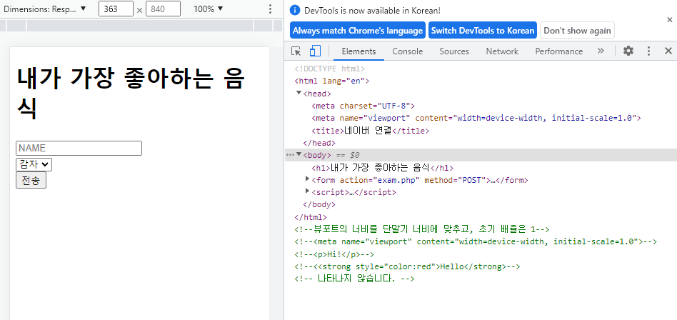Select the closing </head> tag line
Image resolution: width=677 pixels, height=320 pixels.
coord(319,143)
